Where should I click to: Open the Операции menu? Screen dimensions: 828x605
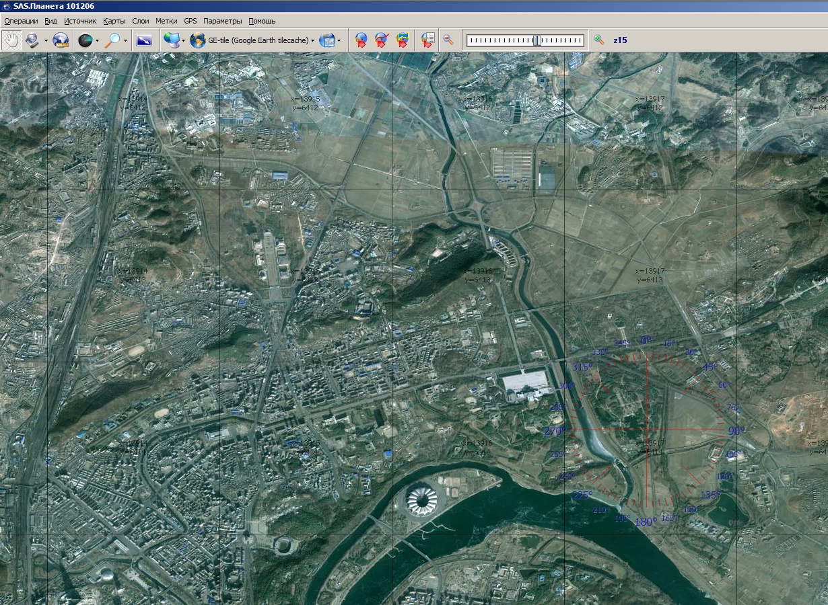[21, 21]
